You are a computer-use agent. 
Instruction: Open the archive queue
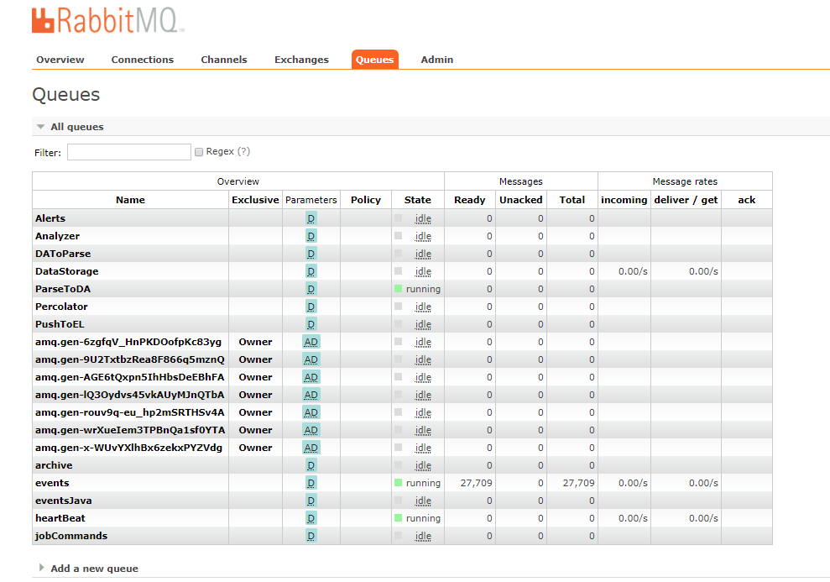point(54,465)
